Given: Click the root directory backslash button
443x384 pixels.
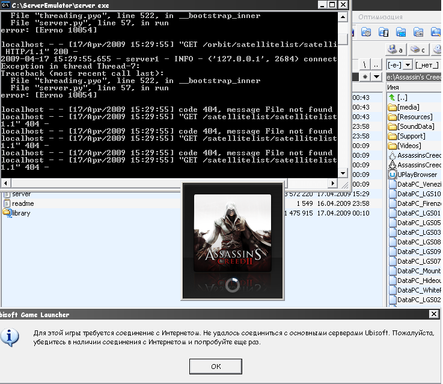Looking at the screenshot, I should click(365, 65).
